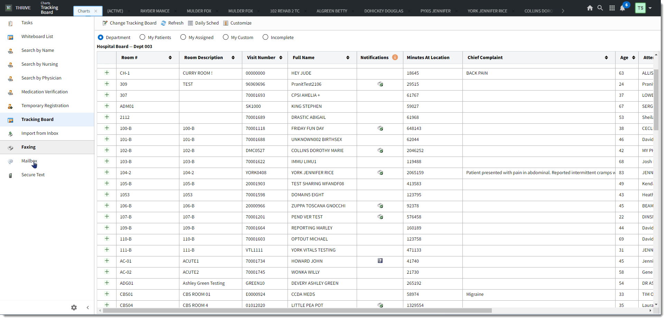
Task: Switch to the DOHICKEY DOUGLAS tab
Action: tap(384, 11)
